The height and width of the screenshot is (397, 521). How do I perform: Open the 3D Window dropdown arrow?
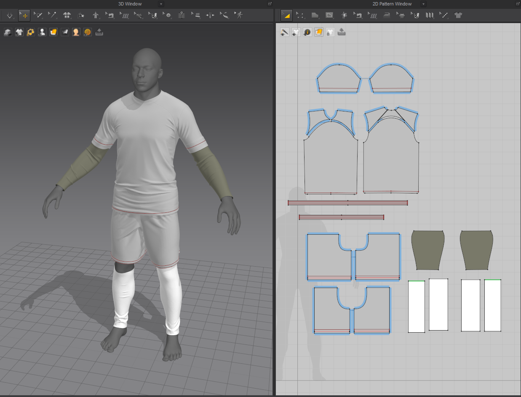(161, 4)
